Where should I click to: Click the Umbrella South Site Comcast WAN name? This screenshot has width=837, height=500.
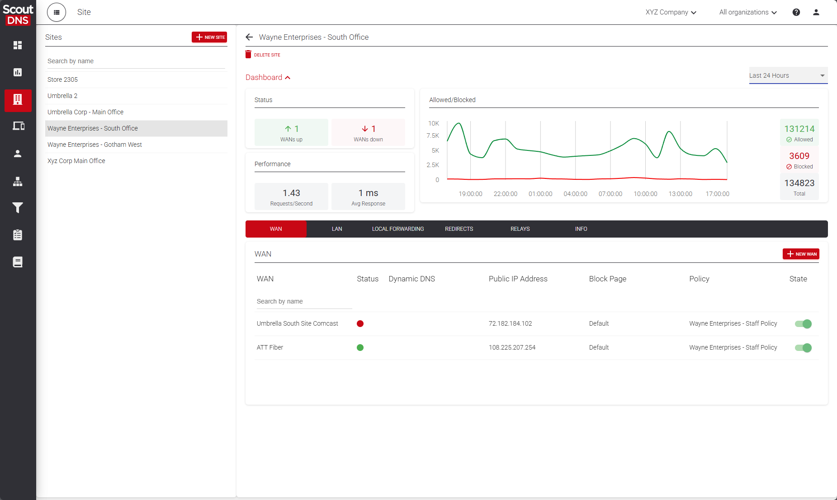[x=297, y=323]
